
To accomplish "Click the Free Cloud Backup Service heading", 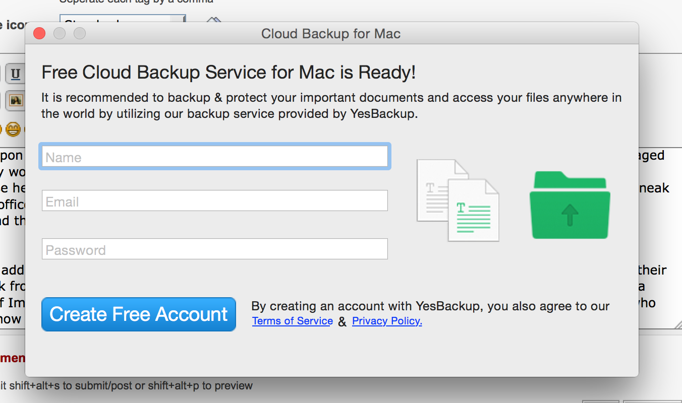I will click(229, 73).
